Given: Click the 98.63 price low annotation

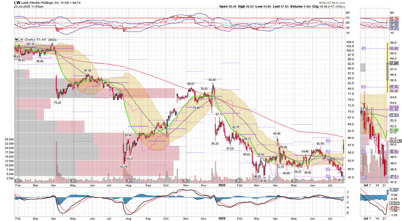Looking at the screenshot, I should tap(17, 56).
